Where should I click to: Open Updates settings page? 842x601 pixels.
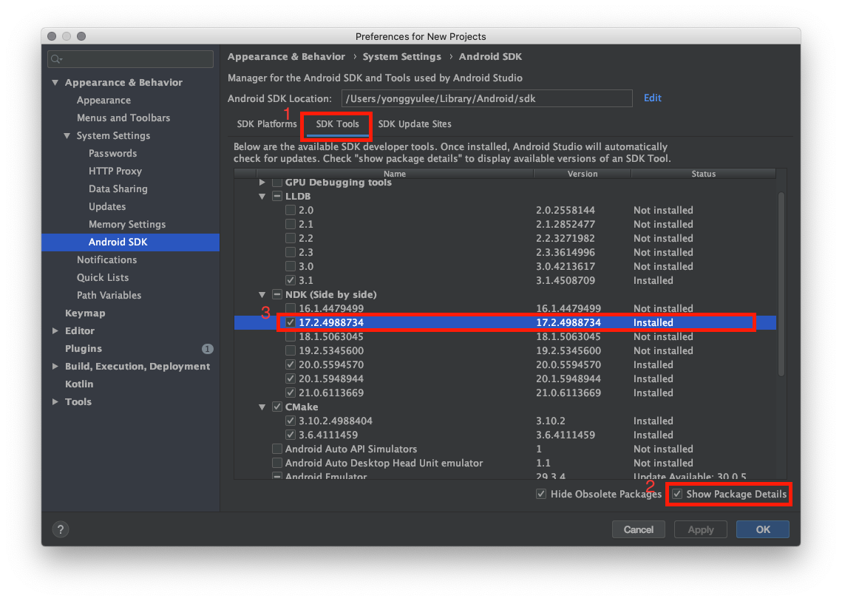click(107, 206)
